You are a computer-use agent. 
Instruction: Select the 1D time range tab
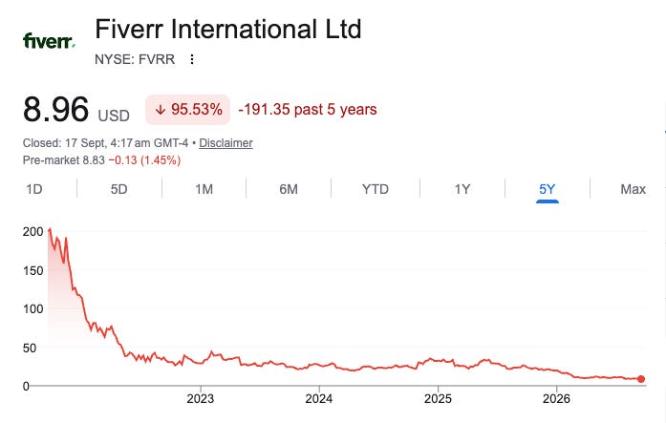point(34,189)
